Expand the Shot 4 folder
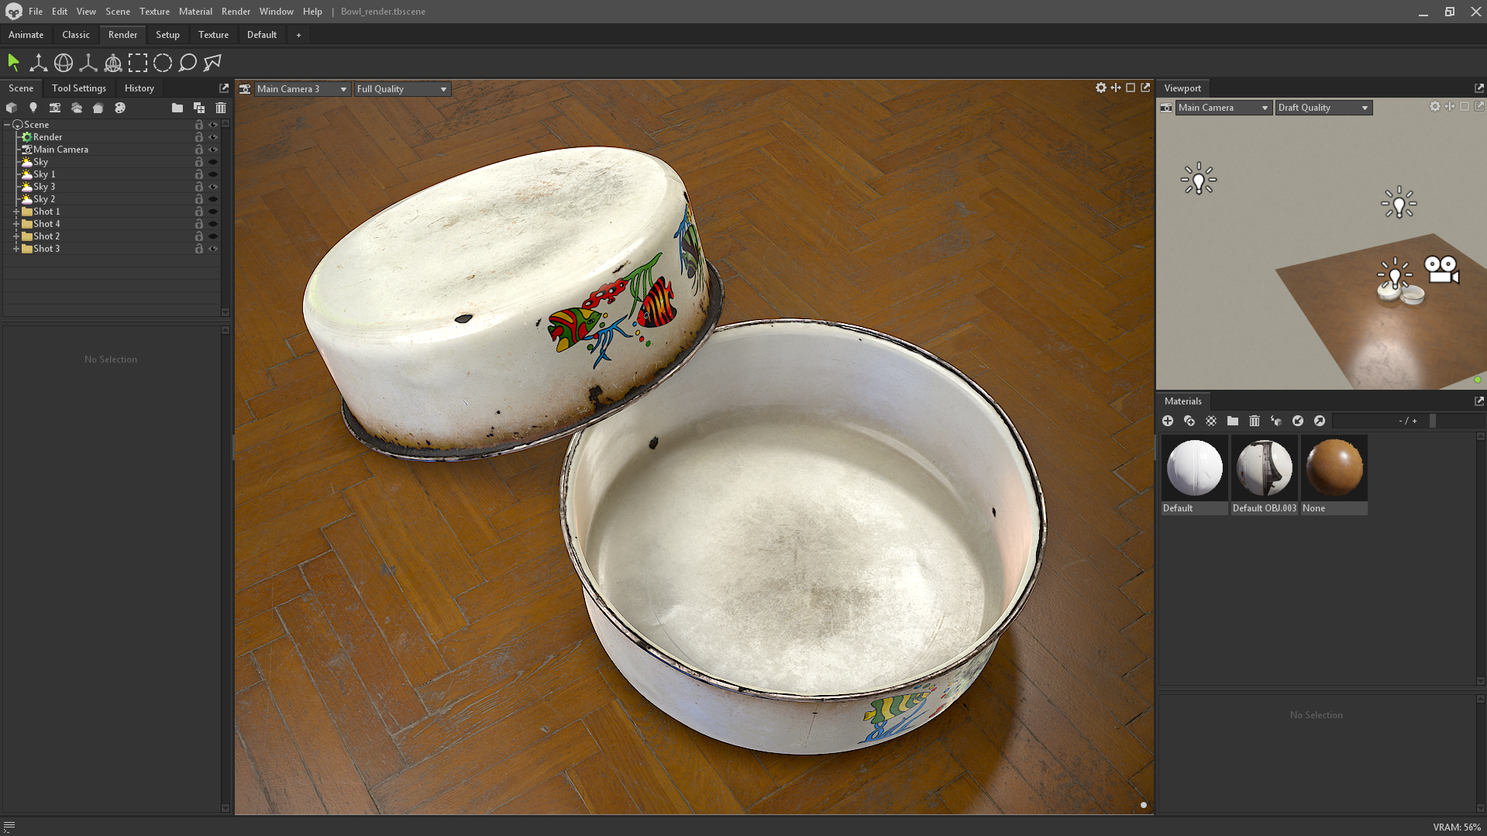Image resolution: width=1487 pixels, height=836 pixels. [x=16, y=224]
